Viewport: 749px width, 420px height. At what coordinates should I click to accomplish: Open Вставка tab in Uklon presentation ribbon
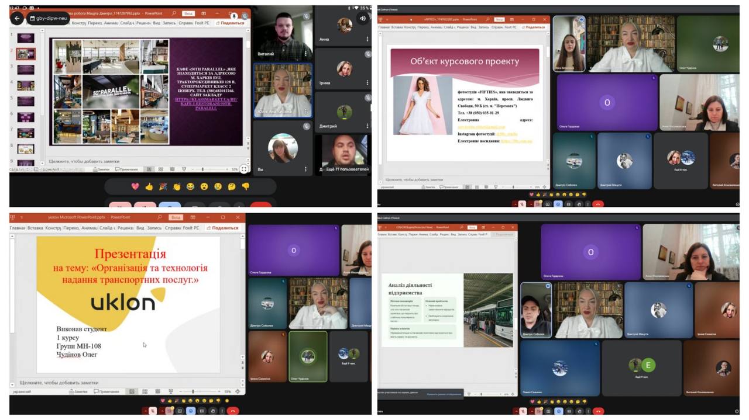(35, 228)
